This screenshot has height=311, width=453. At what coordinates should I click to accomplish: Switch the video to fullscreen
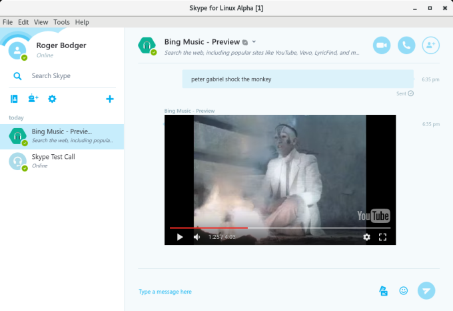pos(382,237)
